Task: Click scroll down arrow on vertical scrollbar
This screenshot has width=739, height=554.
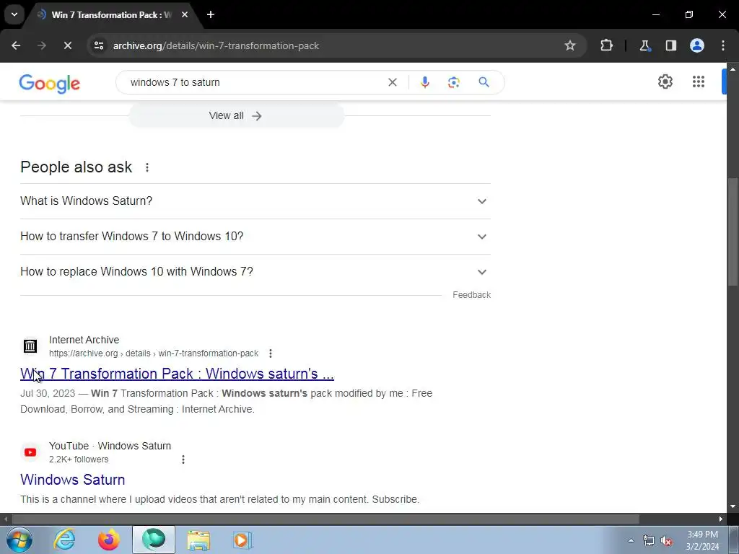Action: click(733, 506)
